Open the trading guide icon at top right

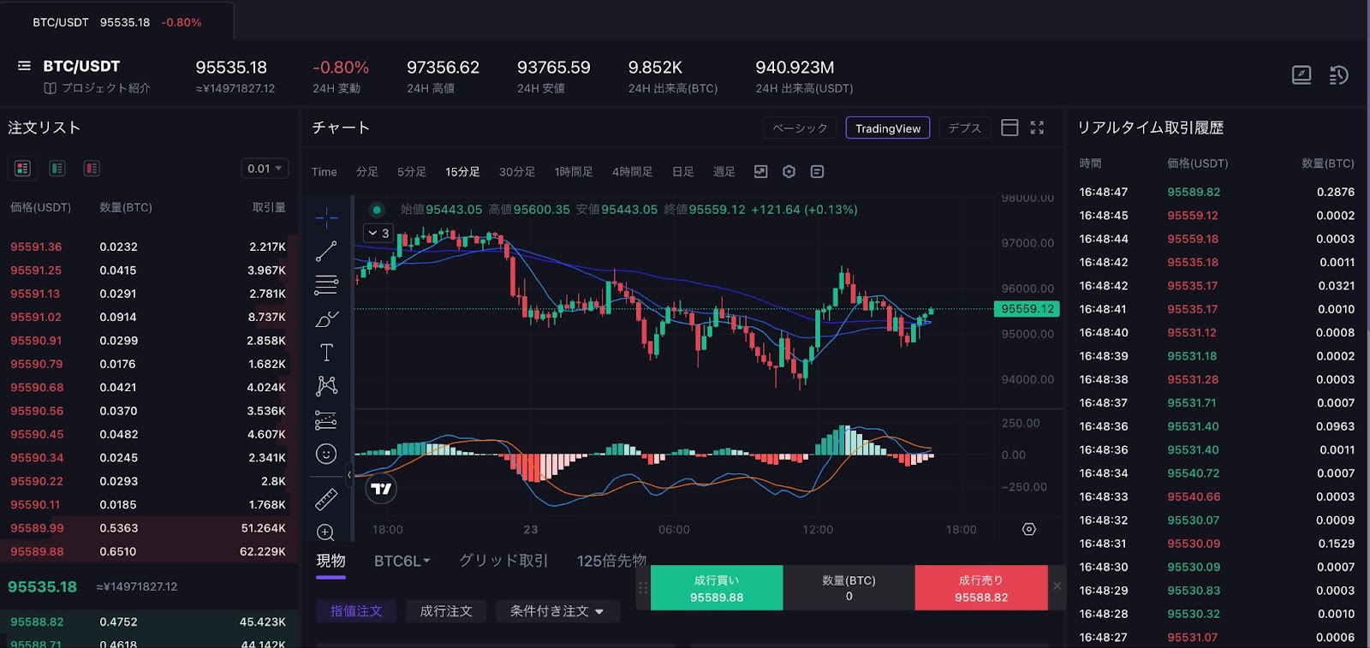[x=1301, y=75]
